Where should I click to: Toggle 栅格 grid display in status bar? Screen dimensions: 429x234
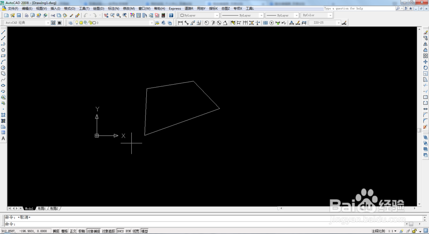[x=64, y=231]
